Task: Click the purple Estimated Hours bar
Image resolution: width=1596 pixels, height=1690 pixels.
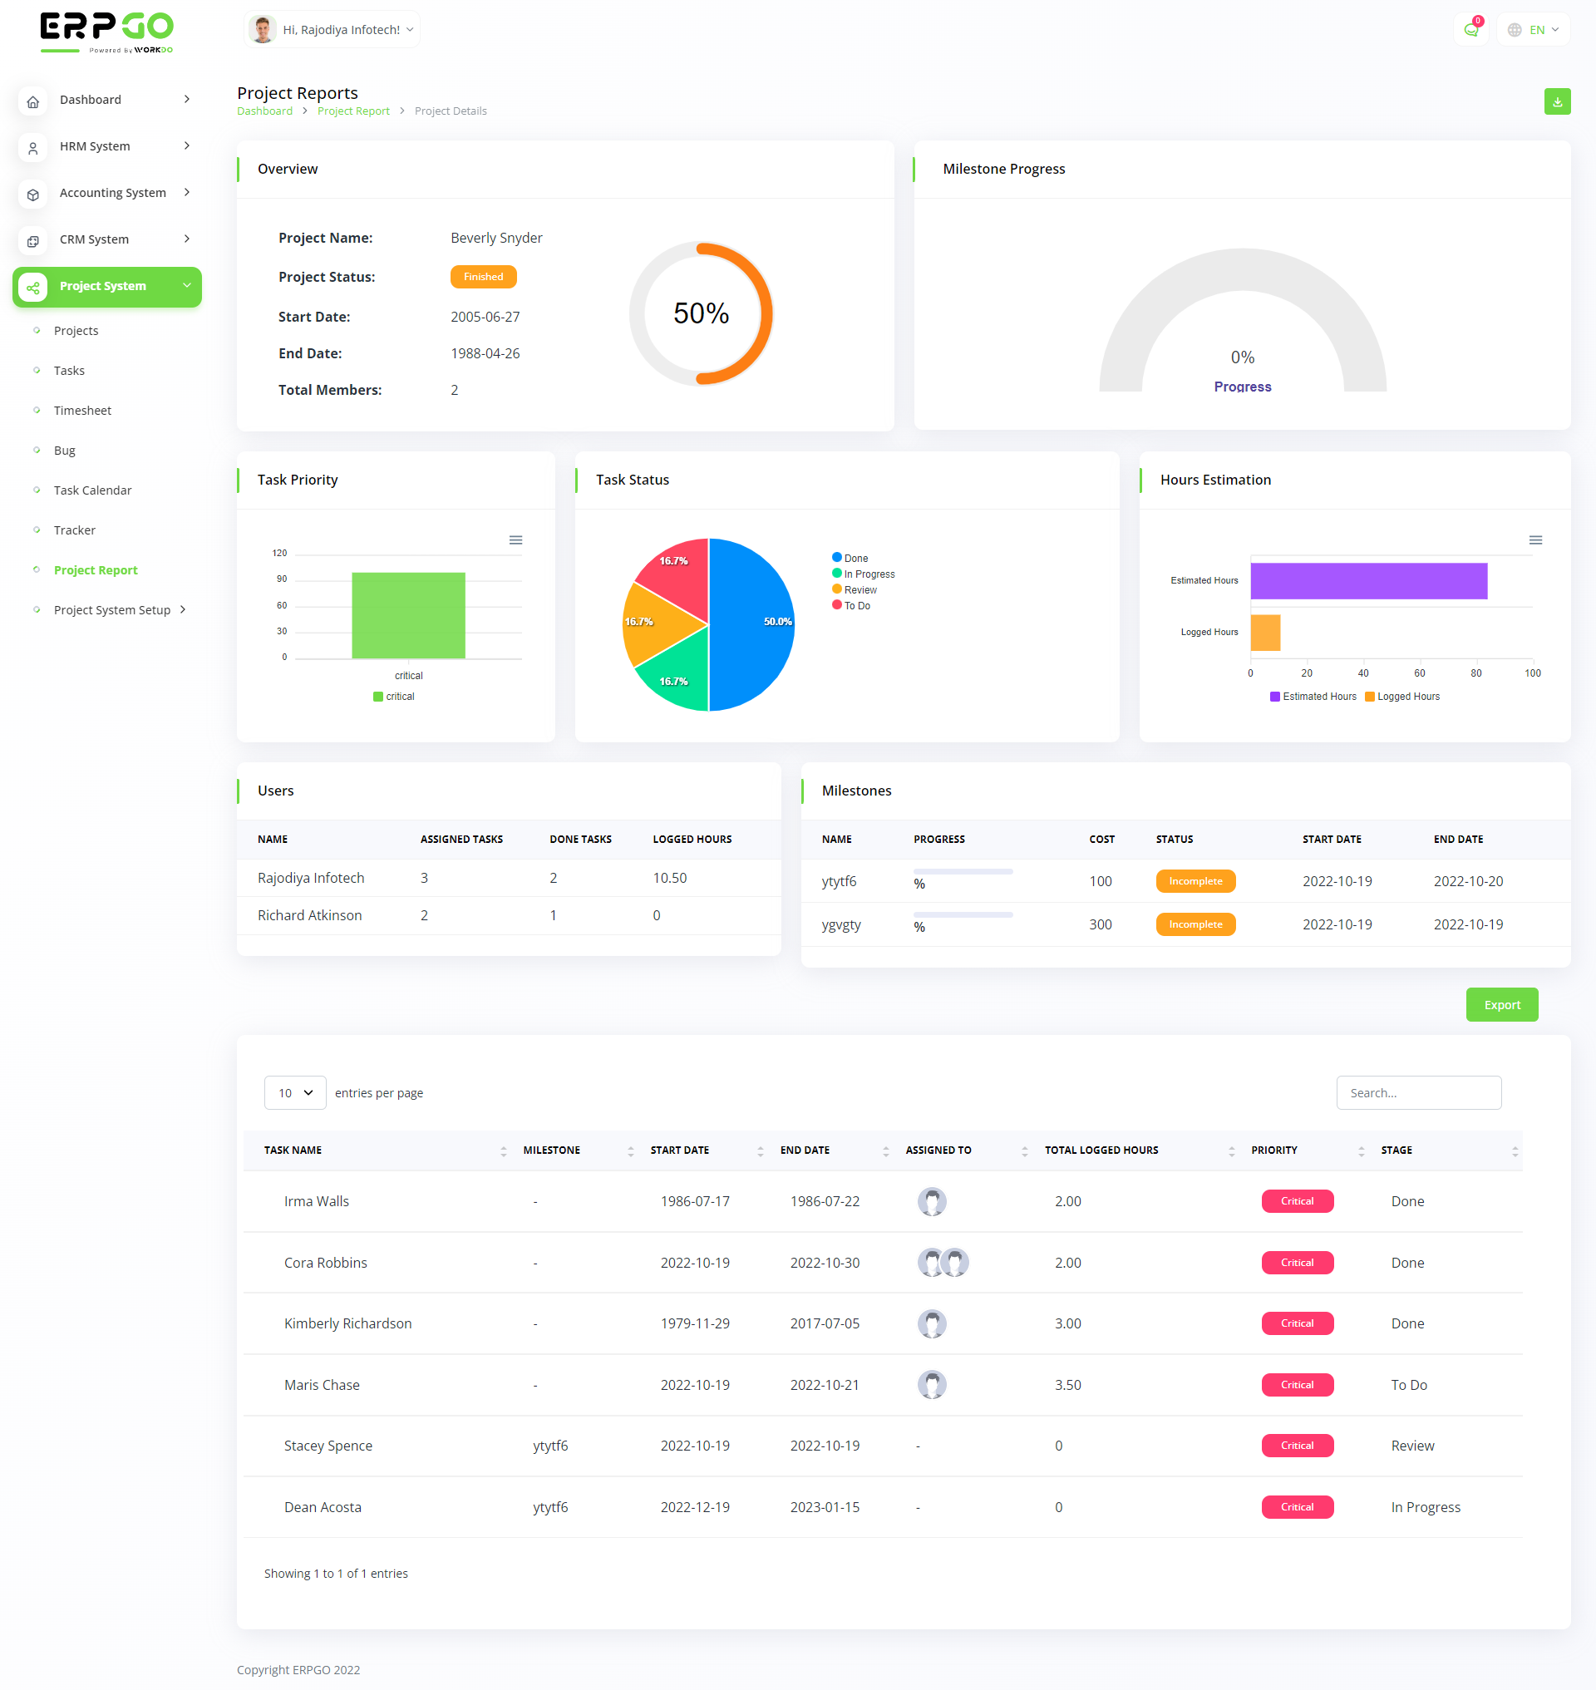Action: [1369, 581]
